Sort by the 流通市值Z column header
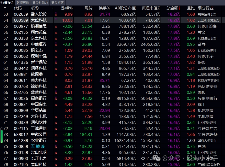The width and height of the screenshot is (225, 167). click(151, 8)
